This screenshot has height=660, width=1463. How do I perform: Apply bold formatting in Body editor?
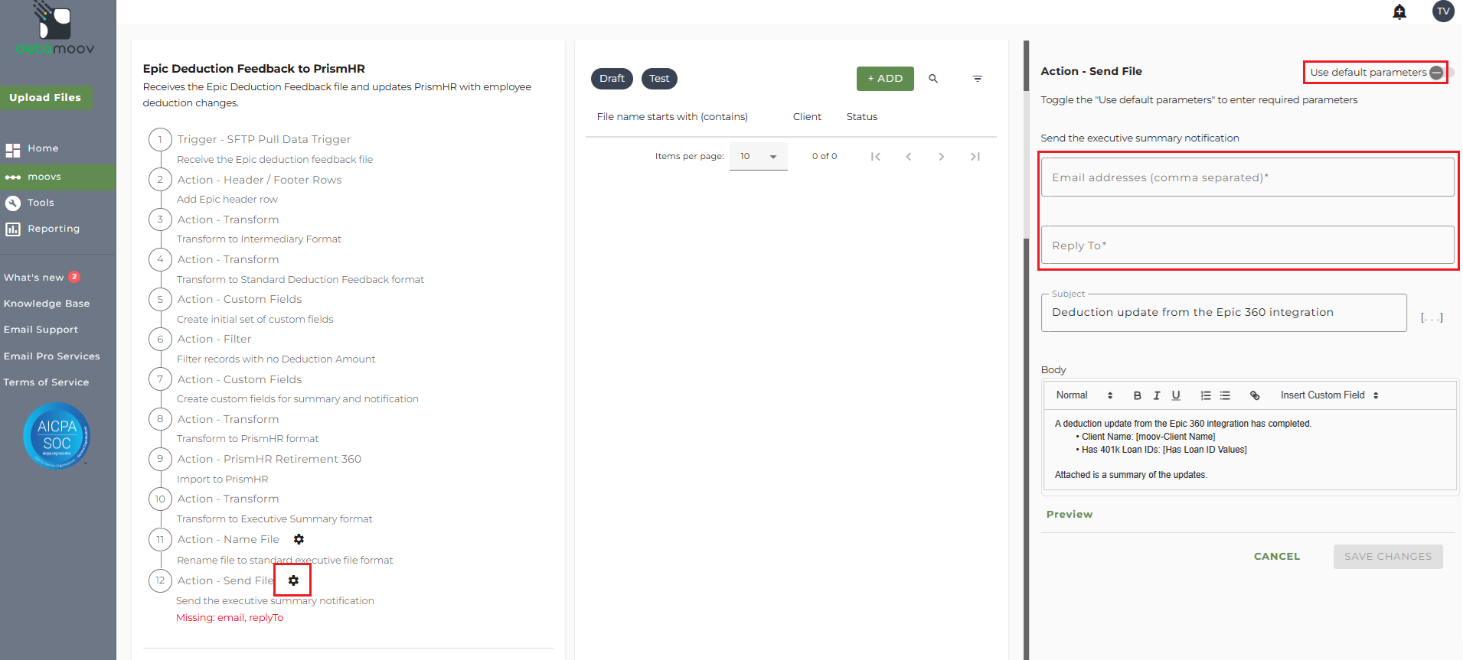(x=1138, y=395)
